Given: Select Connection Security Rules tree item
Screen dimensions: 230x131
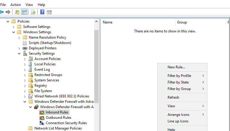Looking at the screenshot, I should (x=66, y=123).
